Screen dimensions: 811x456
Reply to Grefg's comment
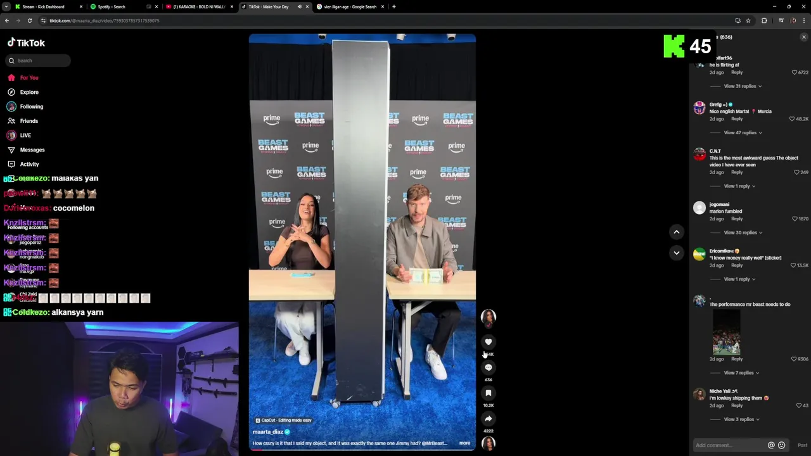[737, 119]
